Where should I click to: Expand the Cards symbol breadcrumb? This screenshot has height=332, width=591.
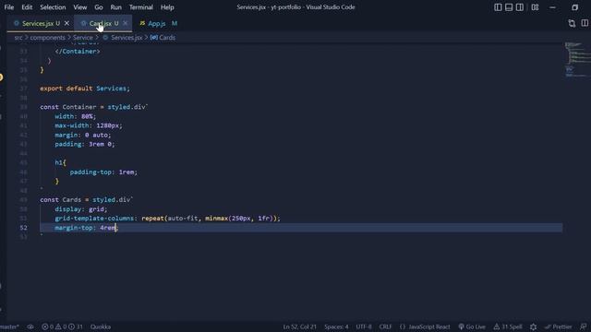(163, 38)
